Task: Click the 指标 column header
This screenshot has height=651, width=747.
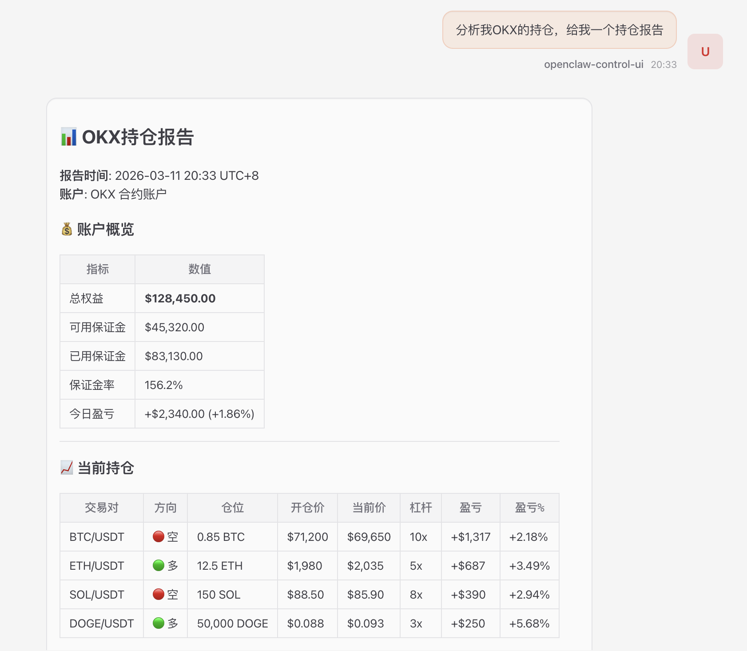Action: pyautogui.click(x=97, y=269)
